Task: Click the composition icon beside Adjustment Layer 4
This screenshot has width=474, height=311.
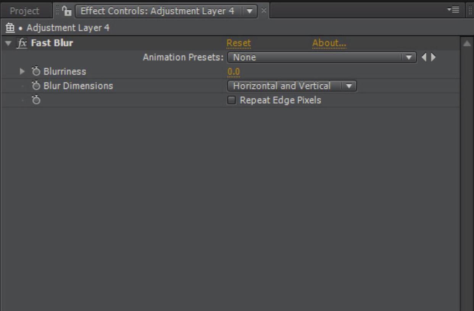Action: (10, 28)
